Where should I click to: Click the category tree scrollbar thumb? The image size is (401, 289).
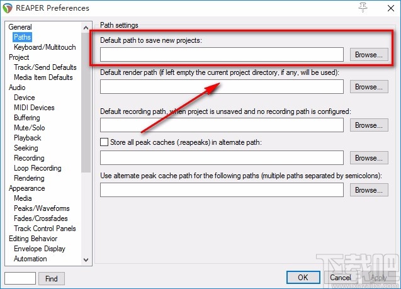click(86, 102)
